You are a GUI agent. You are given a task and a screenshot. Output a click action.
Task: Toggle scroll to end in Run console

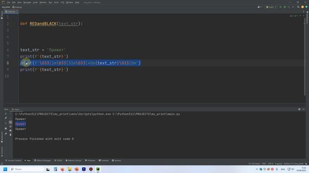pyautogui.click(x=11, y=126)
